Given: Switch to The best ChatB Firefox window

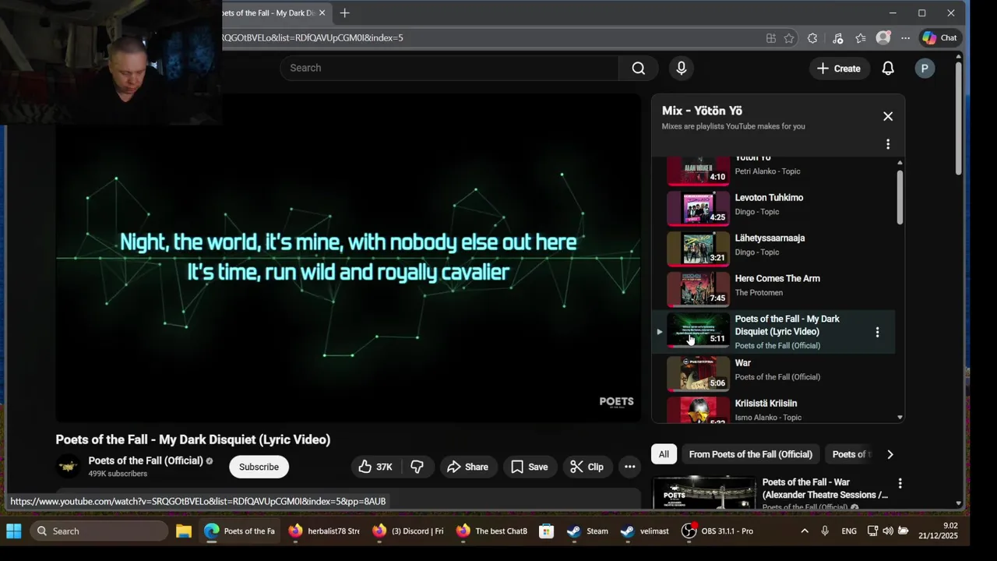Looking at the screenshot, I should [491, 531].
